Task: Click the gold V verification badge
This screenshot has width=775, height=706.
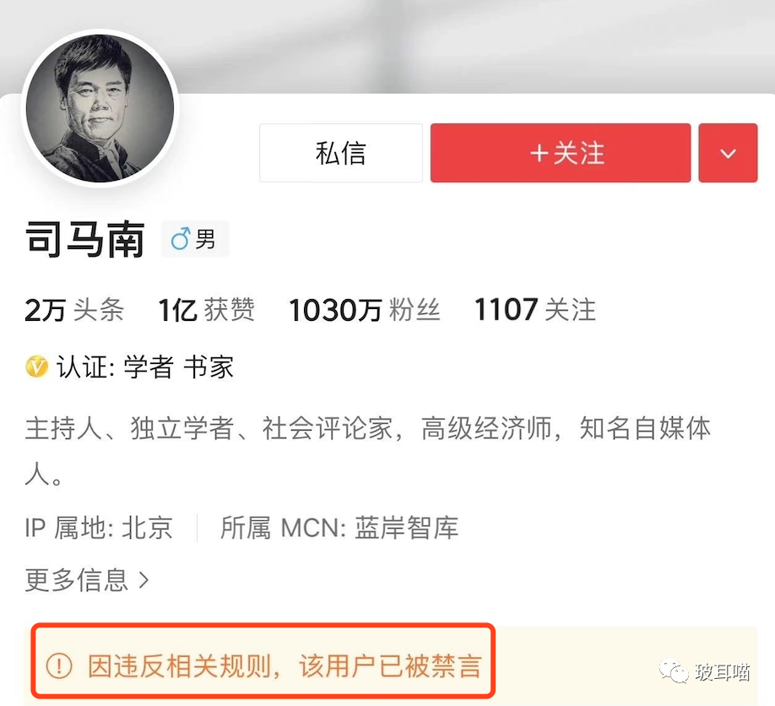Action: (36, 367)
